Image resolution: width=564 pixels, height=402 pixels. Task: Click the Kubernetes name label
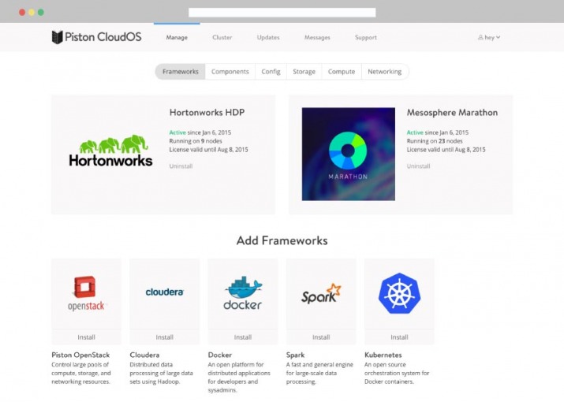tap(383, 355)
